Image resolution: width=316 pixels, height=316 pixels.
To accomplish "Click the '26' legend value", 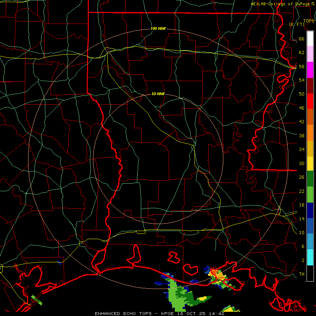I will (x=302, y=177).
